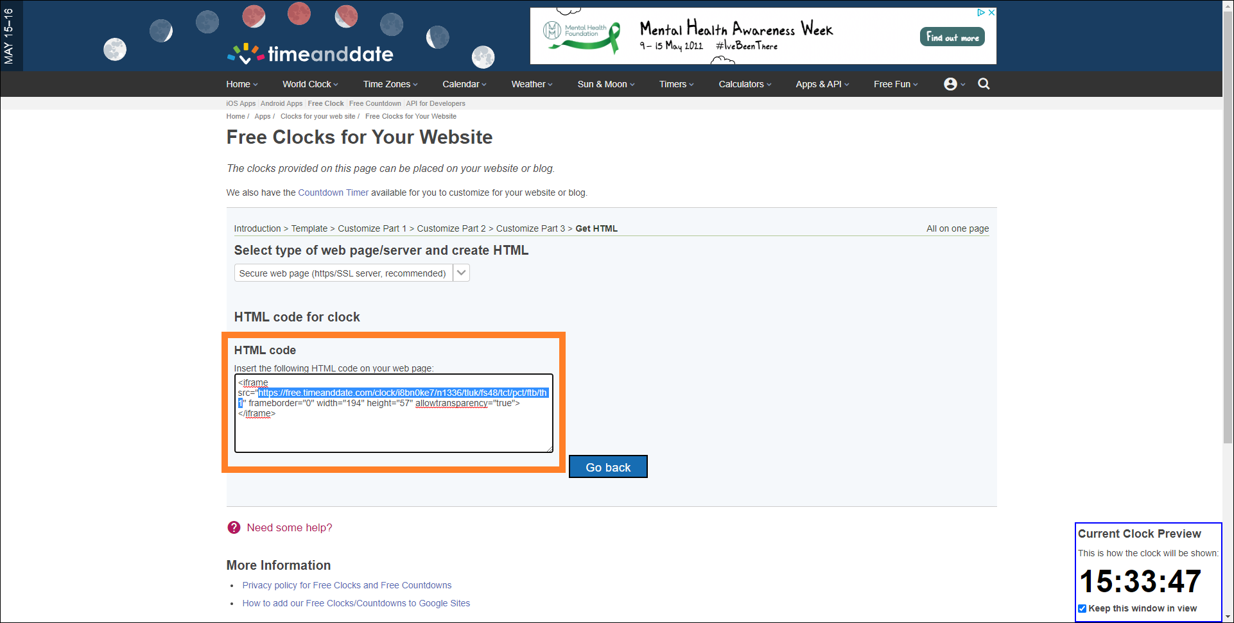The height and width of the screenshot is (623, 1234).
Task: Click the All on one page link
Action: pos(957,228)
